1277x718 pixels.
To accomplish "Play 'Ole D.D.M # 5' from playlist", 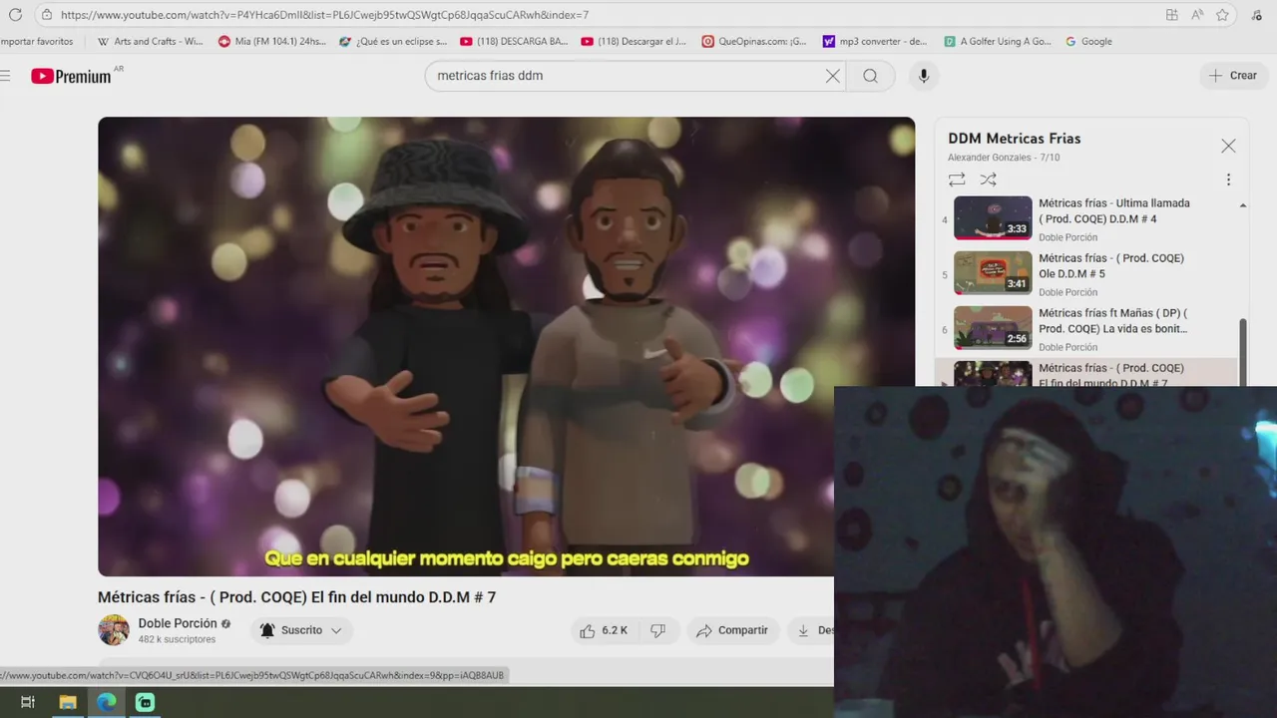I will (x=1111, y=265).
